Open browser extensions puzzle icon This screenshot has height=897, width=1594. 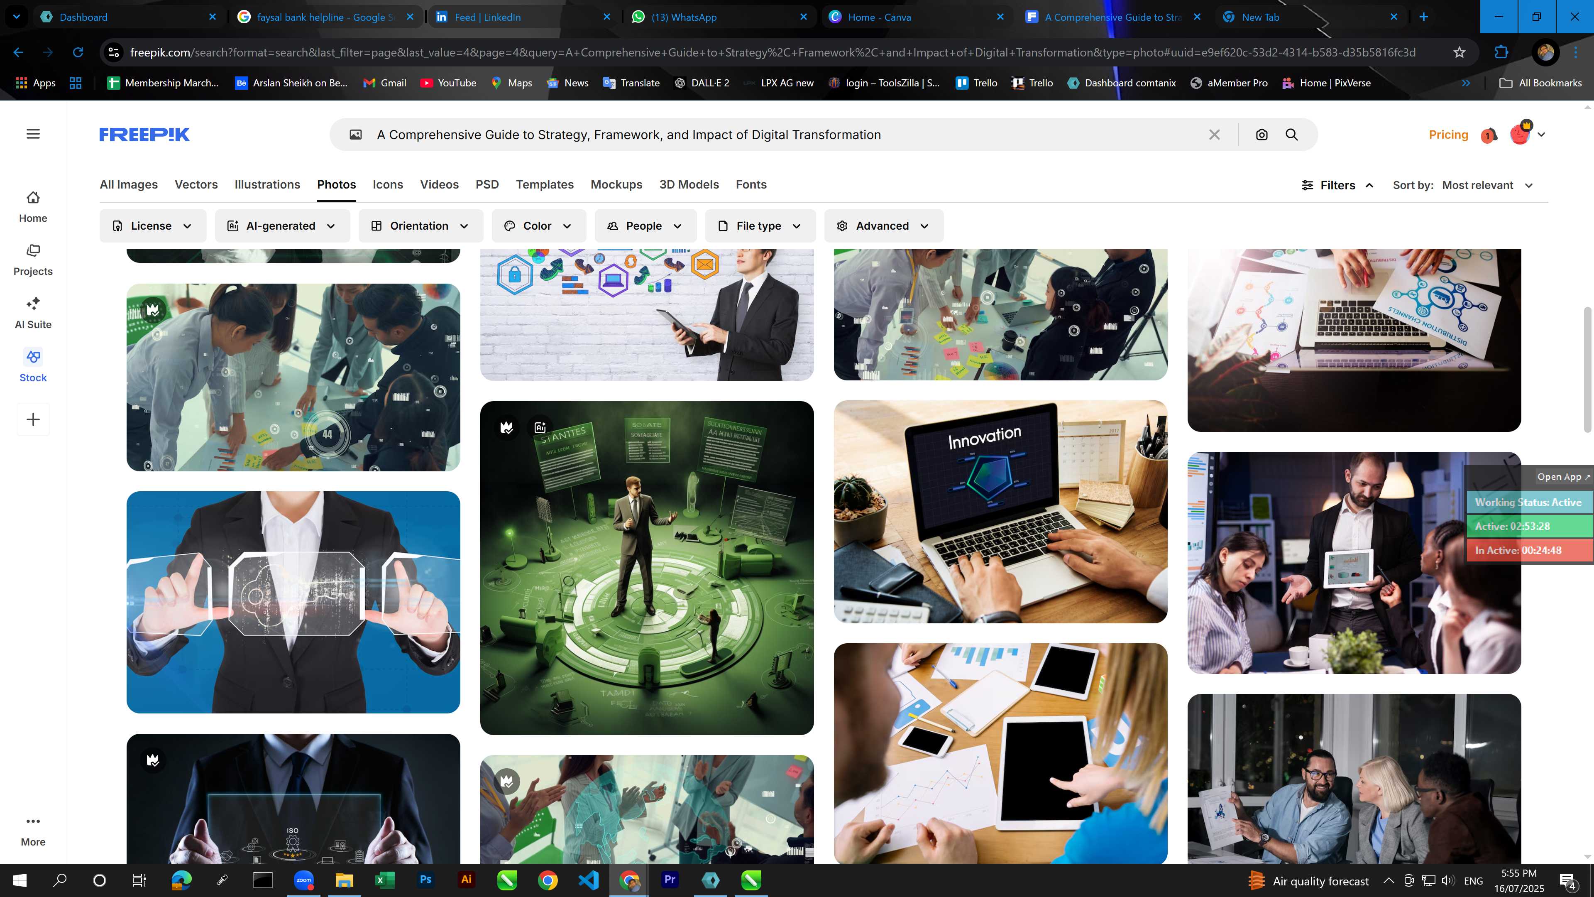[x=1501, y=53]
